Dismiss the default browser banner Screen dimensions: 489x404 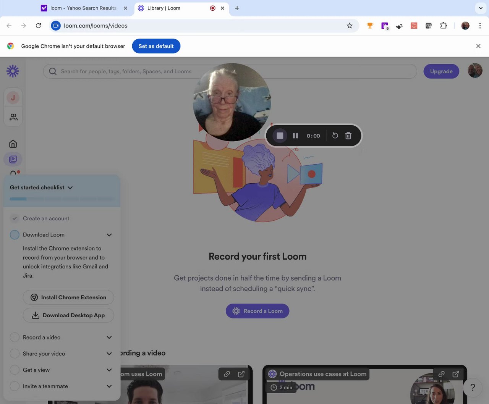point(478,46)
